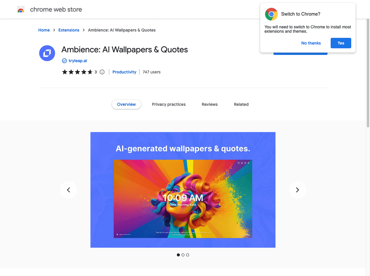Select the second carousel dot indicator
The height and width of the screenshot is (276, 370).
pos(183,255)
